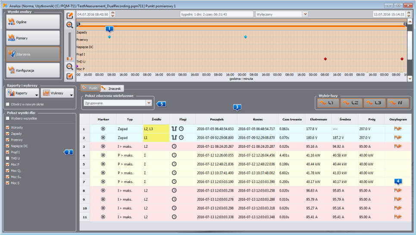
Task: Expand the Zgrupowane dropdown
Action: pyautogui.click(x=149, y=103)
